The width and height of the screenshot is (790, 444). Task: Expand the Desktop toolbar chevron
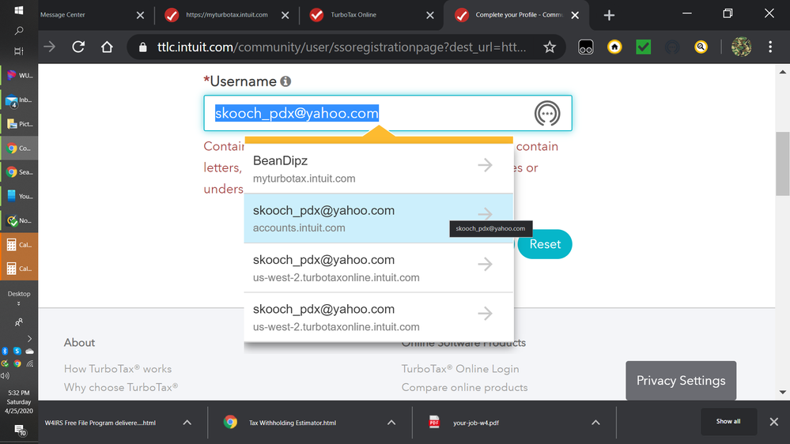click(19, 303)
